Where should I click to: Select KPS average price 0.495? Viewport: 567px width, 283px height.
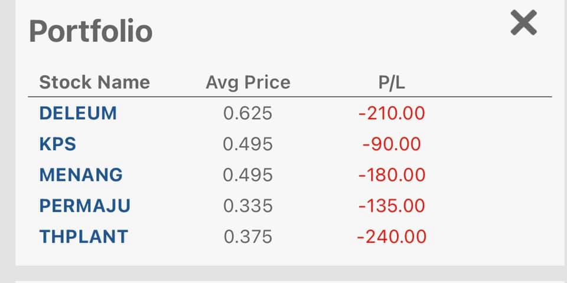247,144
